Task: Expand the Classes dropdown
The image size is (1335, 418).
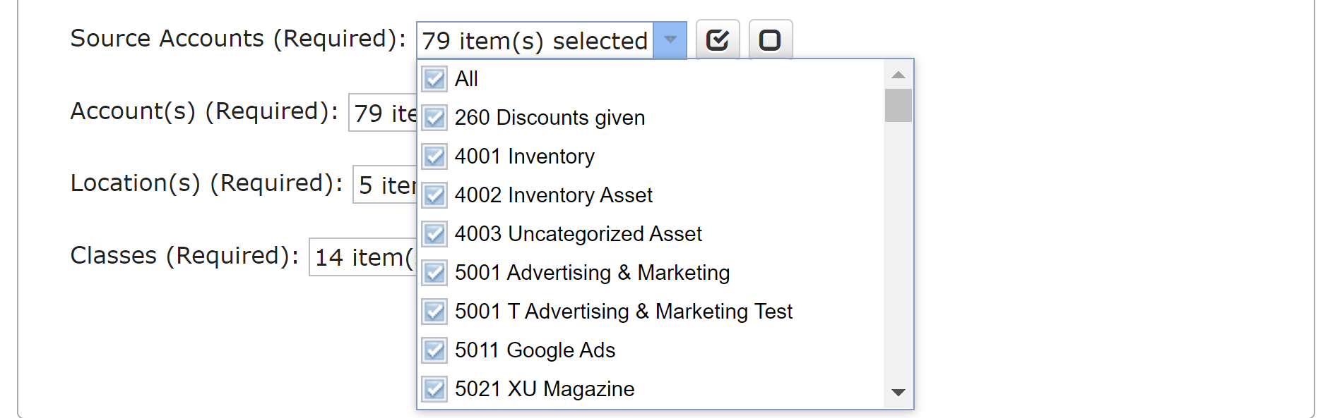Action: click(x=363, y=257)
